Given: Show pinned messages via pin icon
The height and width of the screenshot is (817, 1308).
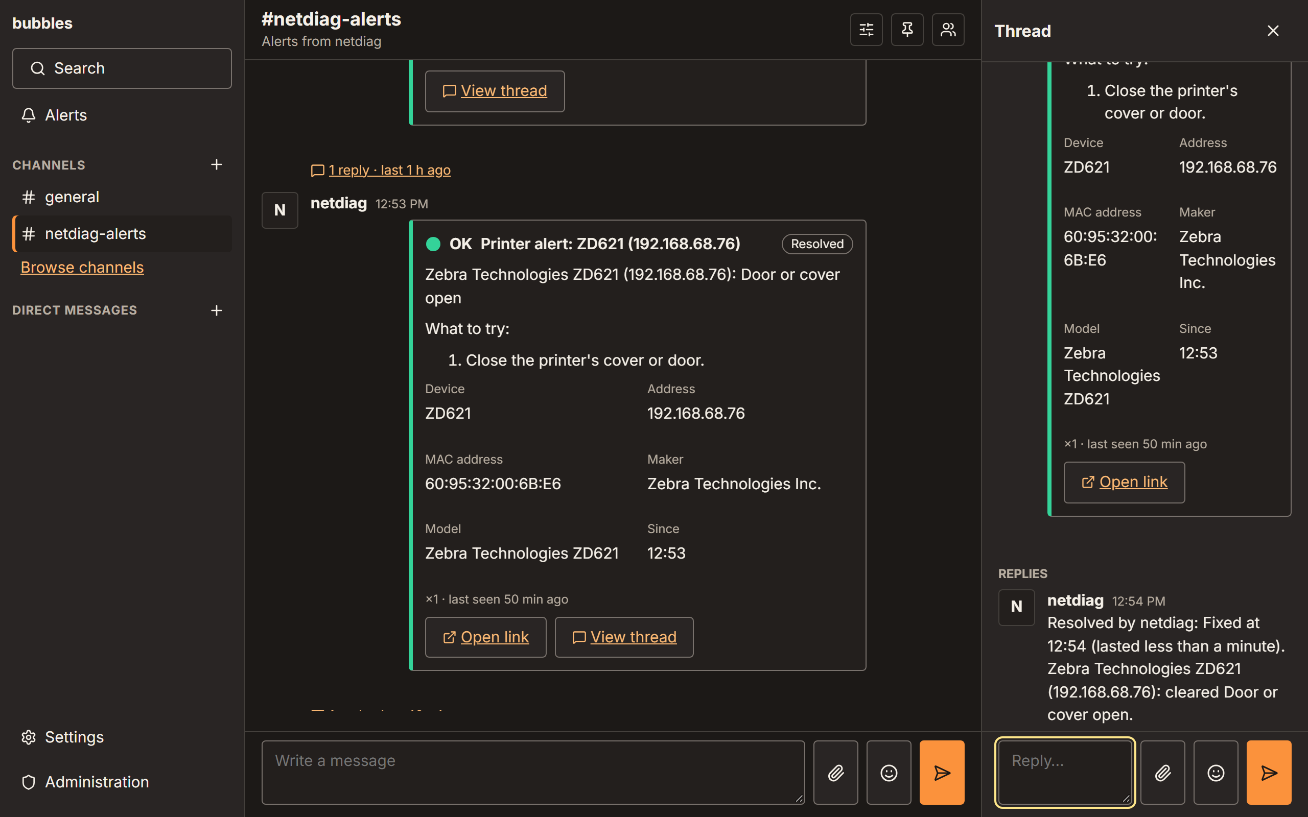Looking at the screenshot, I should pyautogui.click(x=907, y=30).
